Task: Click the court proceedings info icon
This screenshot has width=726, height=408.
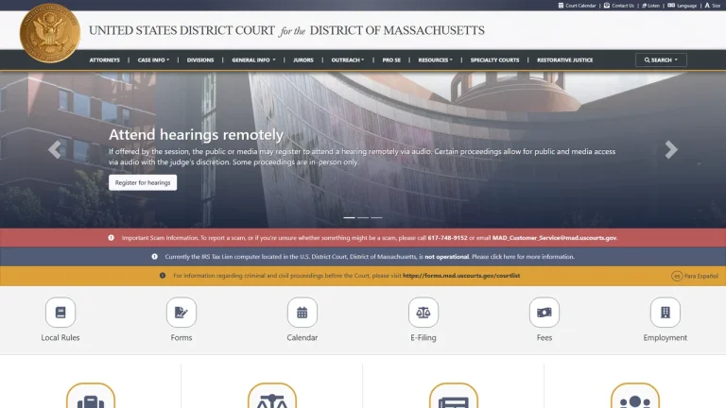Action: click(163, 275)
